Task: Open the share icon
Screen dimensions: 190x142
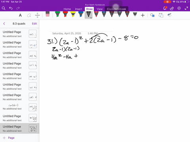Action: coord(172,8)
